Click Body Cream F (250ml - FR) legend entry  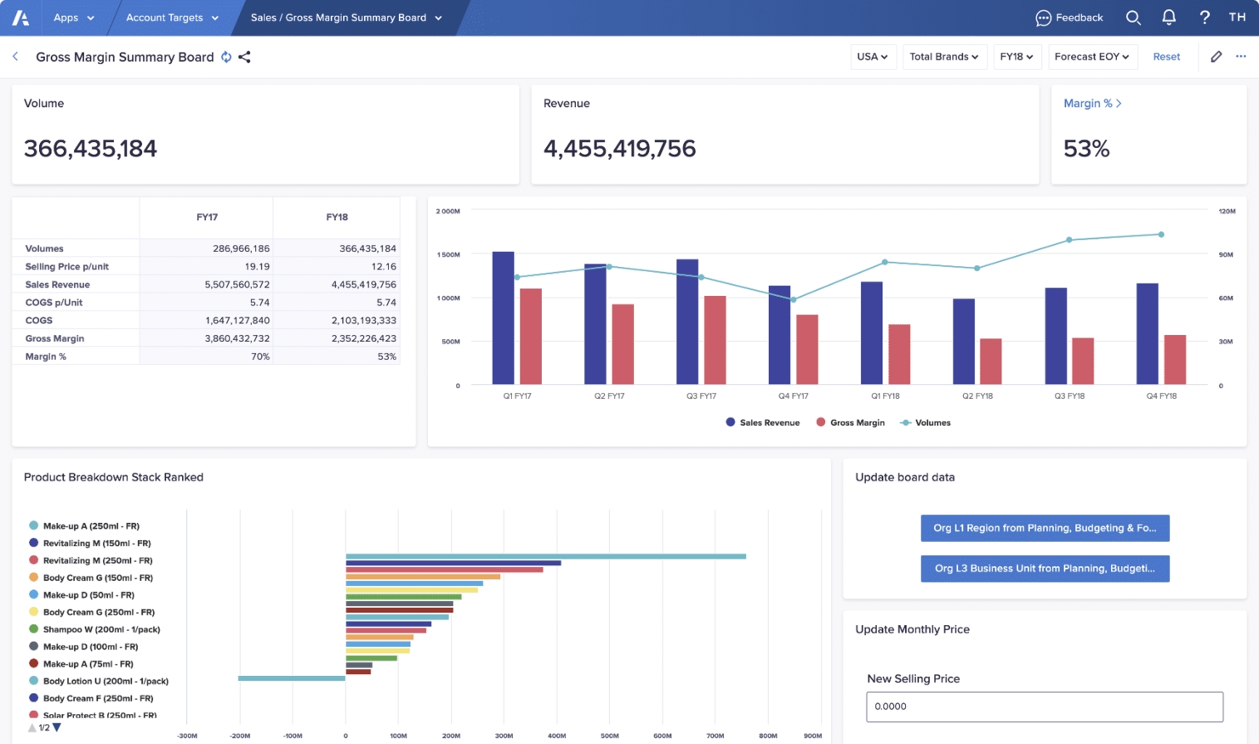[90, 698]
